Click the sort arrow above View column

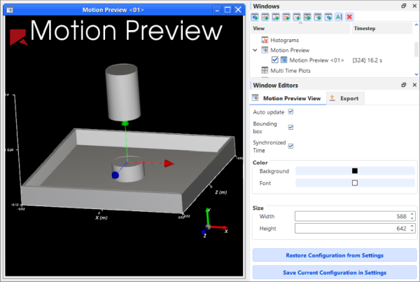click(x=300, y=23)
